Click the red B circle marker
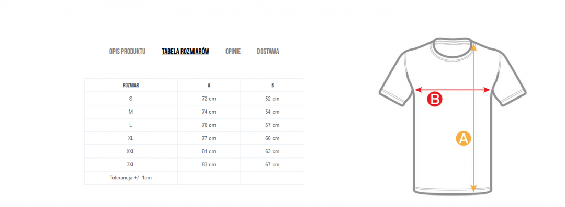The width and height of the screenshot is (565, 207). coord(435,100)
